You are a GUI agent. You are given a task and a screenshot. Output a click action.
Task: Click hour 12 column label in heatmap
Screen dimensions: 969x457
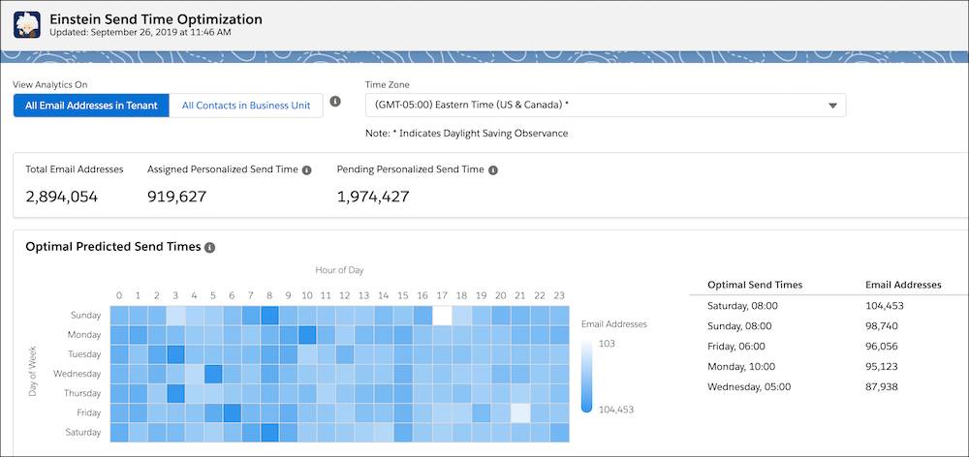click(346, 296)
